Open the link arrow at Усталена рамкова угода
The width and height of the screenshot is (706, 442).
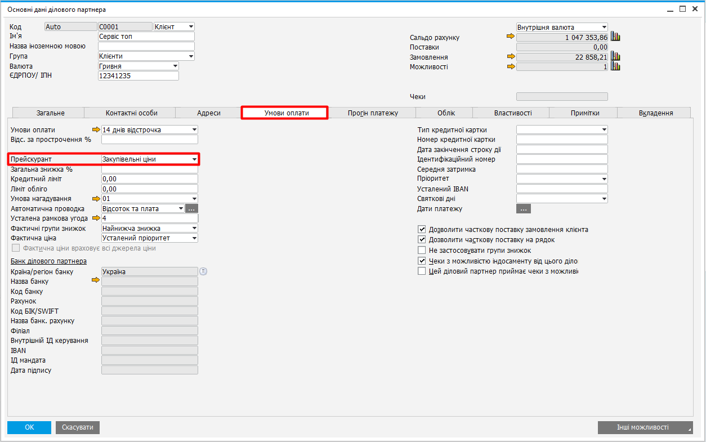point(96,218)
